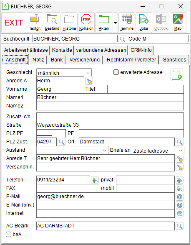Switch to the Notiz tab
Image resolution: width=191 pixels, height=245 pixels.
[x=38, y=60]
